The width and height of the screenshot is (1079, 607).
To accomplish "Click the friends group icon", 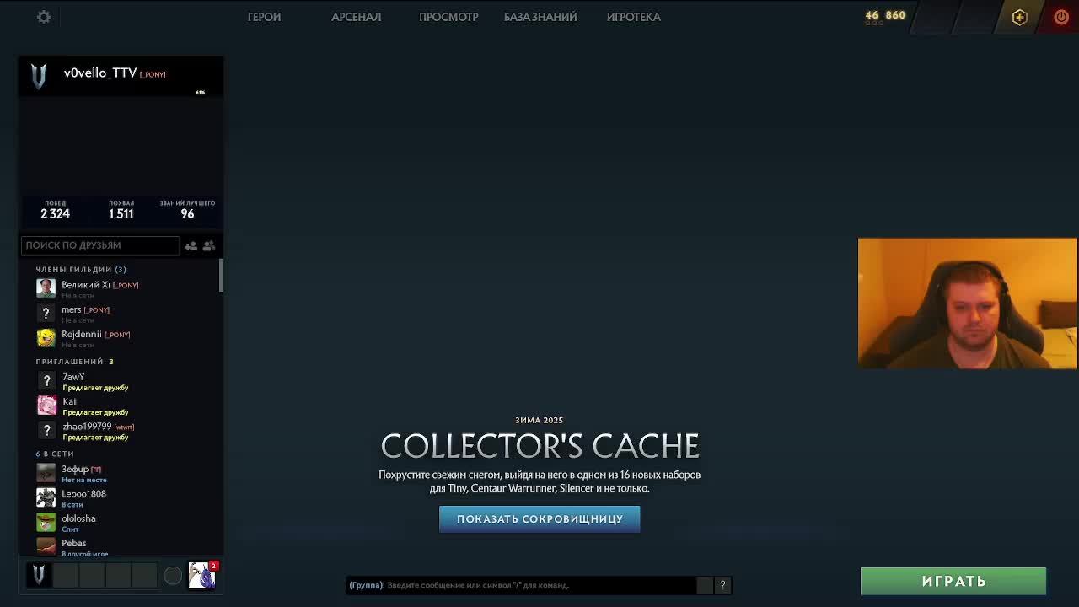I will click(209, 245).
